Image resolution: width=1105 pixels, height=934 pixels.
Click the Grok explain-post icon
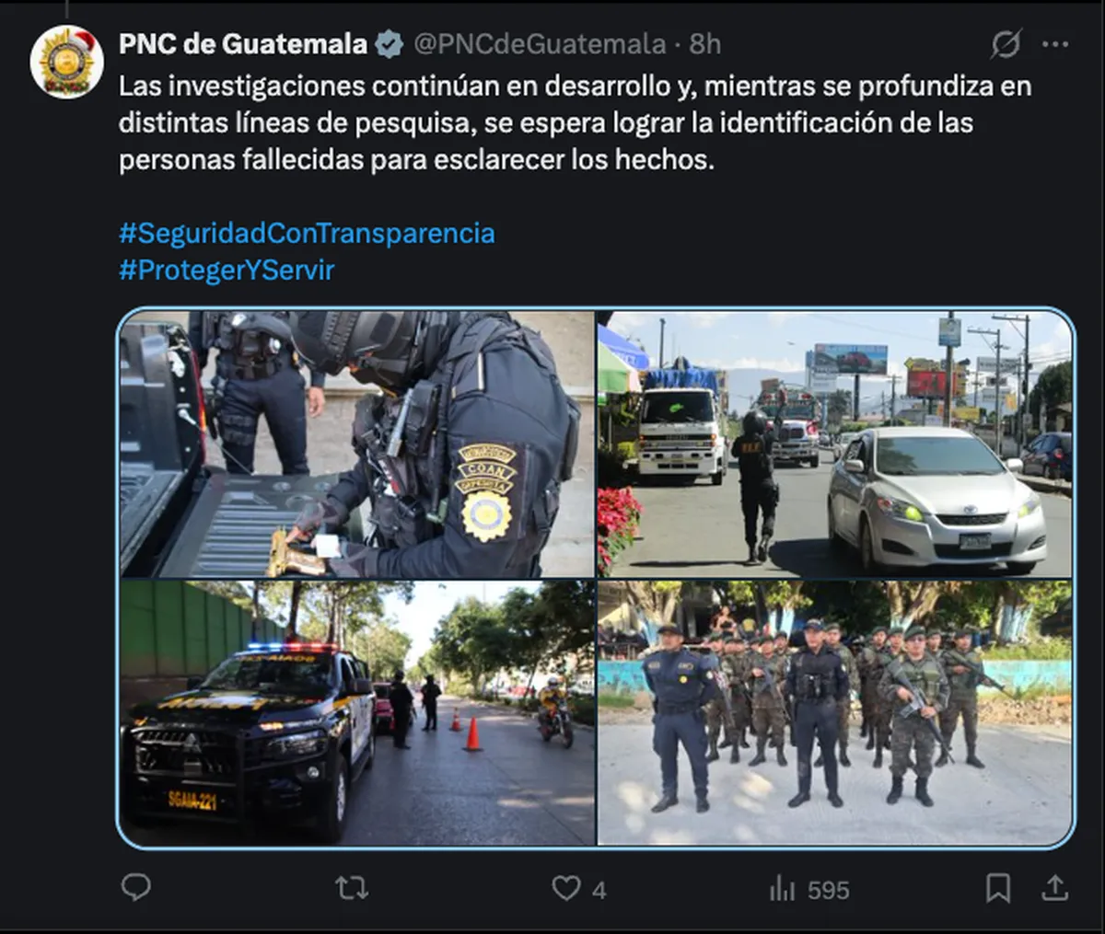pos(1006,43)
